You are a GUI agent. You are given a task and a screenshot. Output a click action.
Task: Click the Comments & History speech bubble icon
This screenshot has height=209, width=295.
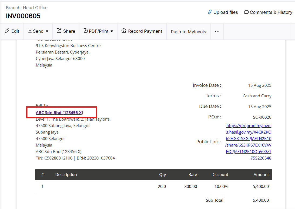[246, 12]
